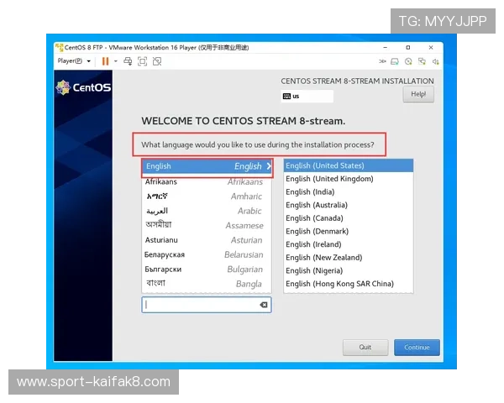Image resolution: width=504 pixels, height=403 pixels.
Task: Click the Continue button
Action: coord(417,347)
